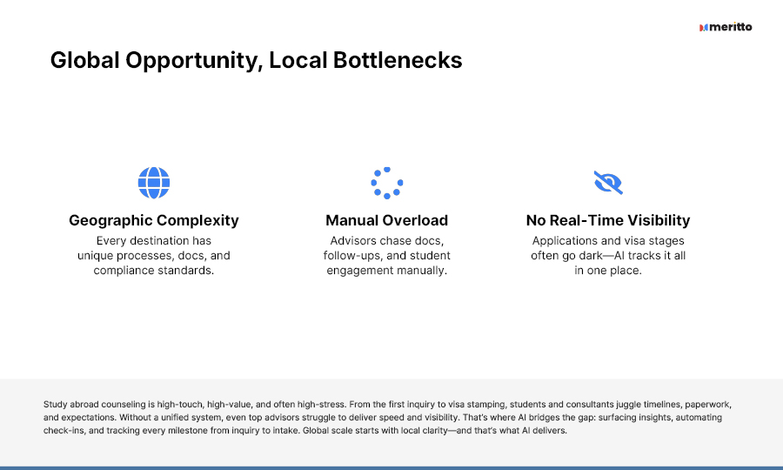Click the blue globe icon
The height and width of the screenshot is (470, 783).
(154, 183)
